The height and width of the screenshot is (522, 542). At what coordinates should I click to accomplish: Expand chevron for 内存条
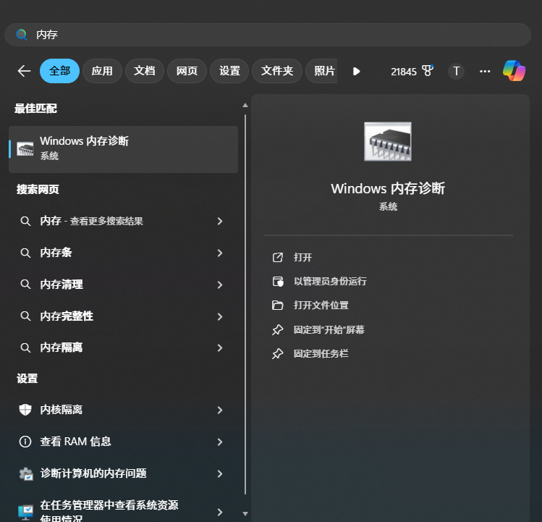point(220,253)
